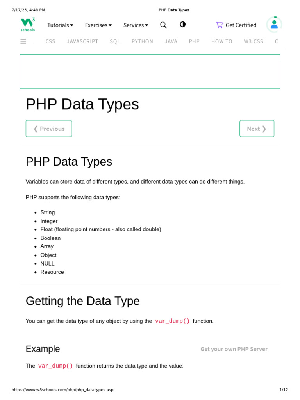Screen dimensions: 300x400
Task: Click the Next page button
Action: click(257, 129)
